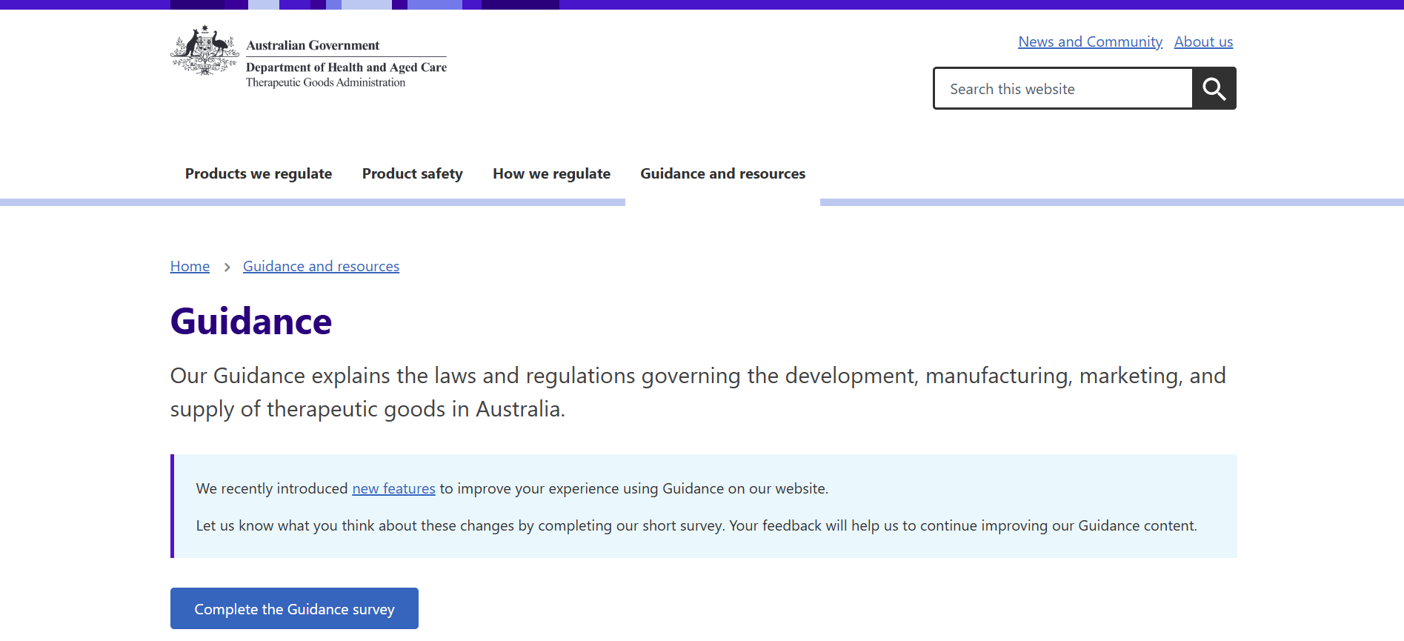
Task: Click the Guidance and resources breadcrumb link
Action: tap(321, 267)
